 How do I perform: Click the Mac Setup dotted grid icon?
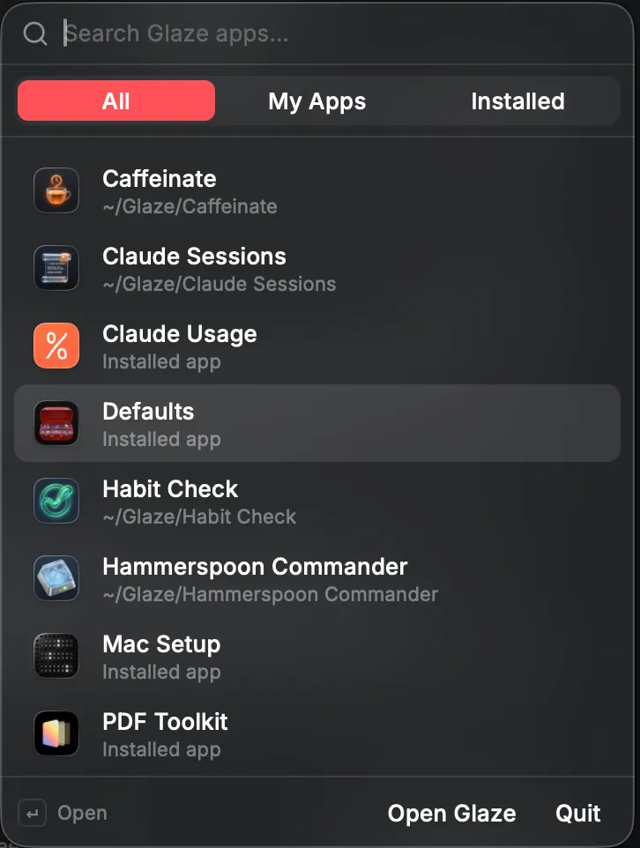(x=56, y=656)
